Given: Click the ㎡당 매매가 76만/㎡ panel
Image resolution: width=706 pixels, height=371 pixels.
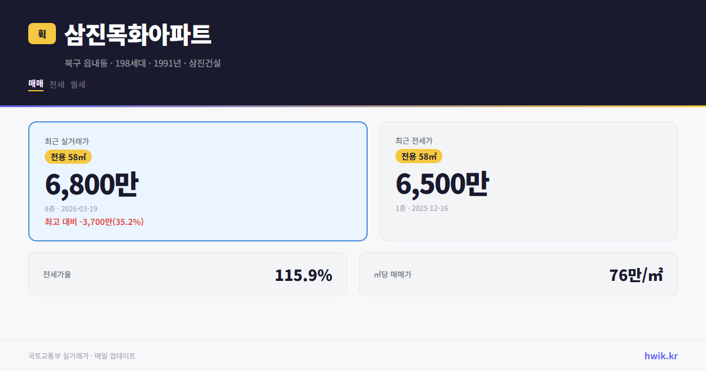Looking at the screenshot, I should 518,274.
